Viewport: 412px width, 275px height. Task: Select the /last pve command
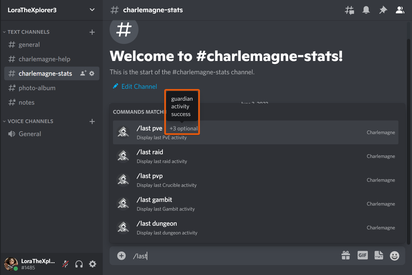pos(255,132)
